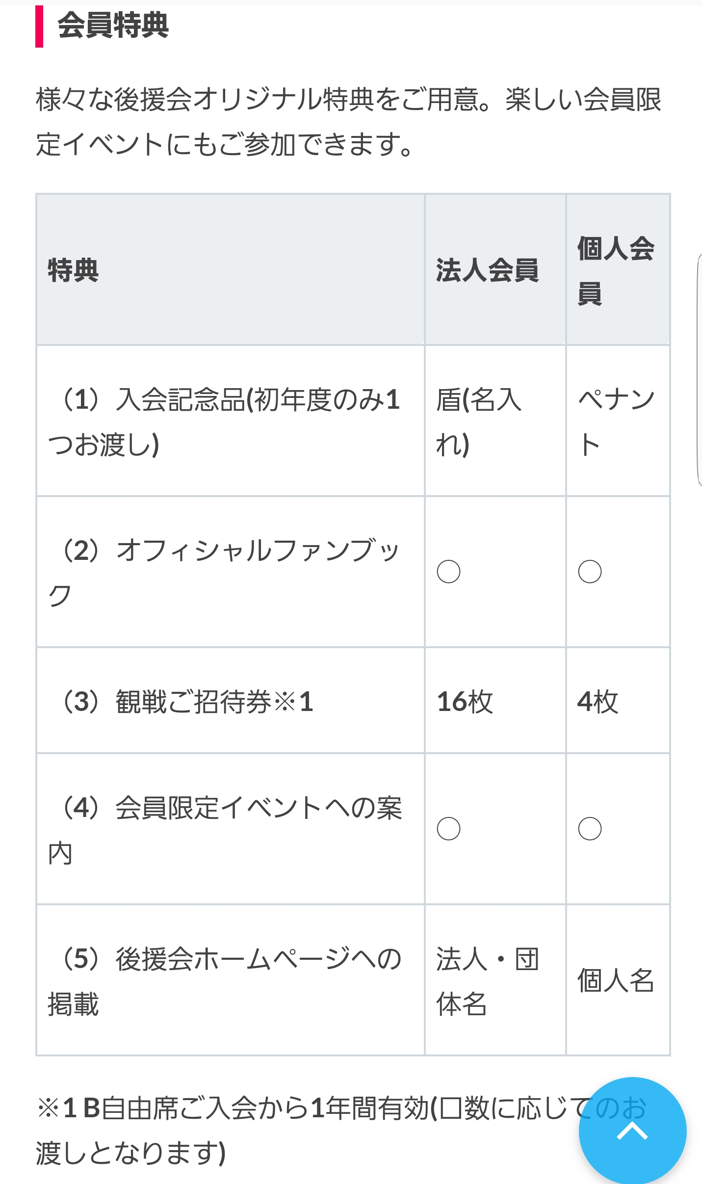The height and width of the screenshot is (1184, 702).
Task: Click 会員限定イベントへの案内 row label
Action: (225, 829)
